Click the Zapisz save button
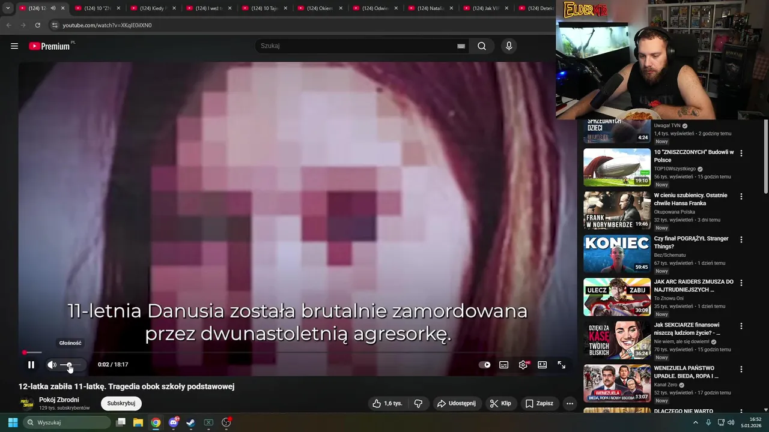This screenshot has height=432, width=769. tap(540, 403)
